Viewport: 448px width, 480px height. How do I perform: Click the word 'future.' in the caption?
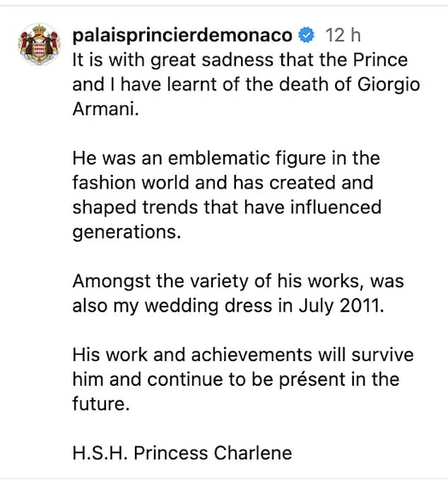point(101,404)
